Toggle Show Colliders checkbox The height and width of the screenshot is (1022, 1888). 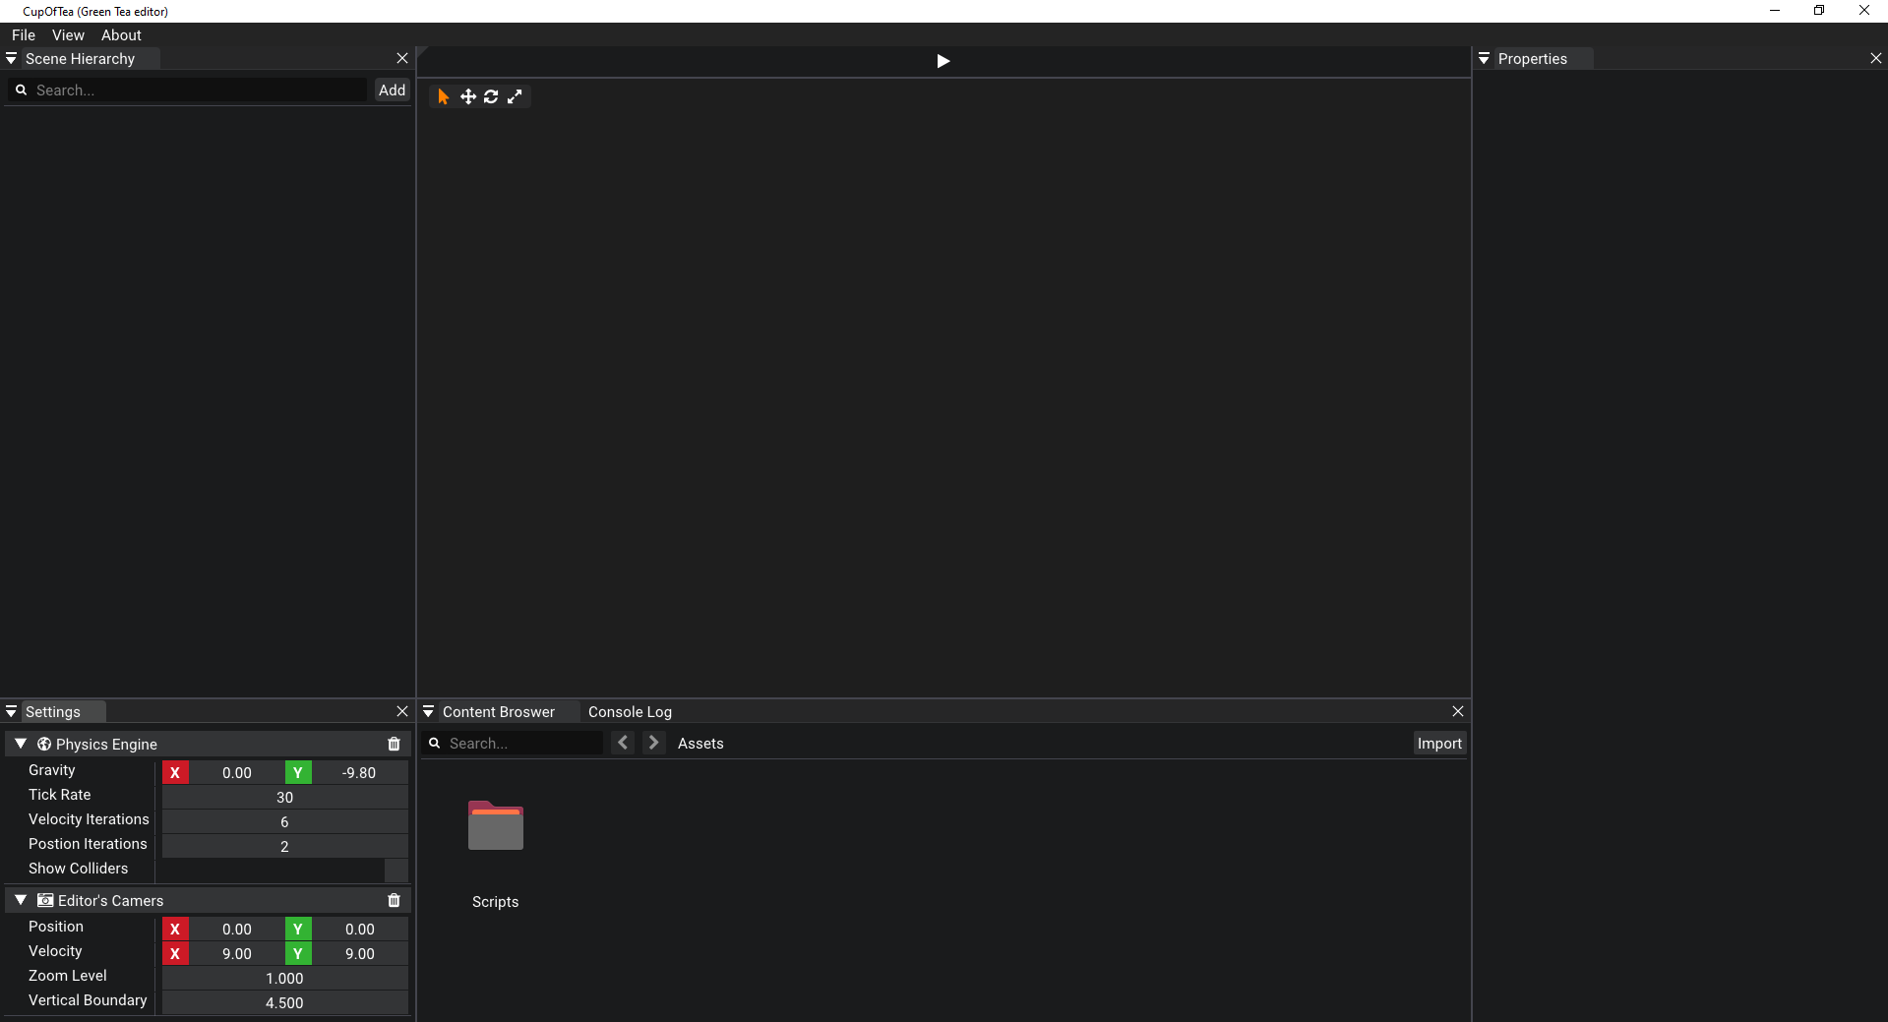396,870
